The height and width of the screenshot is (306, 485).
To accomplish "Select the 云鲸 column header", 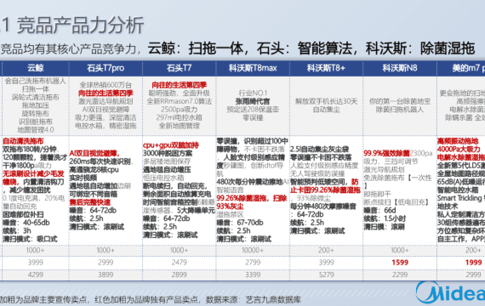I will 35,68.
